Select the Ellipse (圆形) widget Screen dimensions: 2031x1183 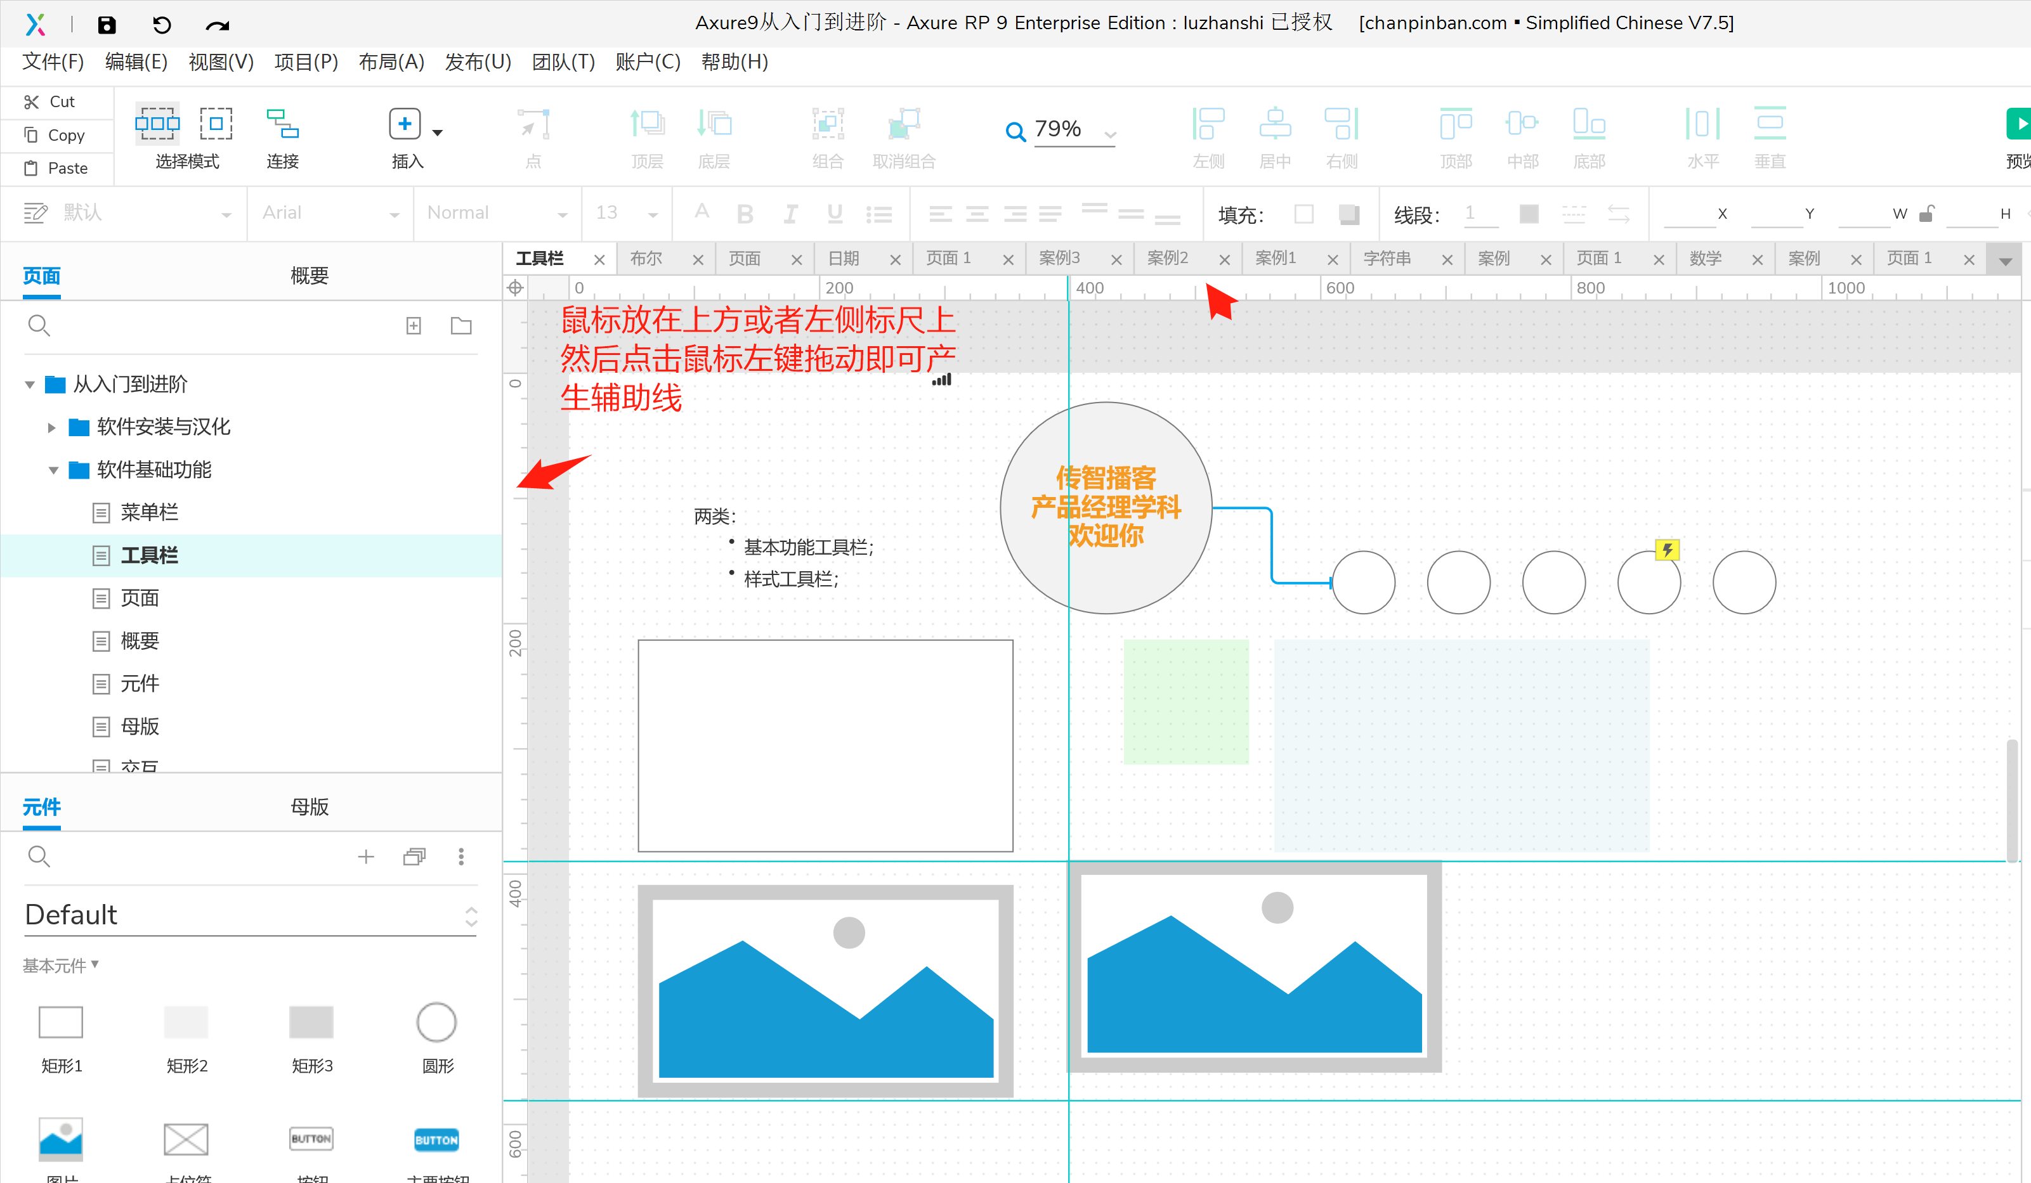pos(437,1023)
